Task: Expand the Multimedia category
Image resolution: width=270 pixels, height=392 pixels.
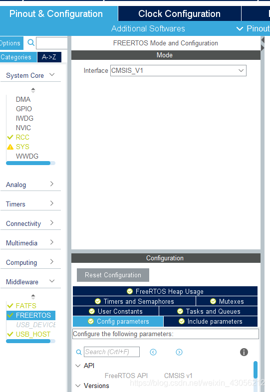Action: [x=52, y=242]
